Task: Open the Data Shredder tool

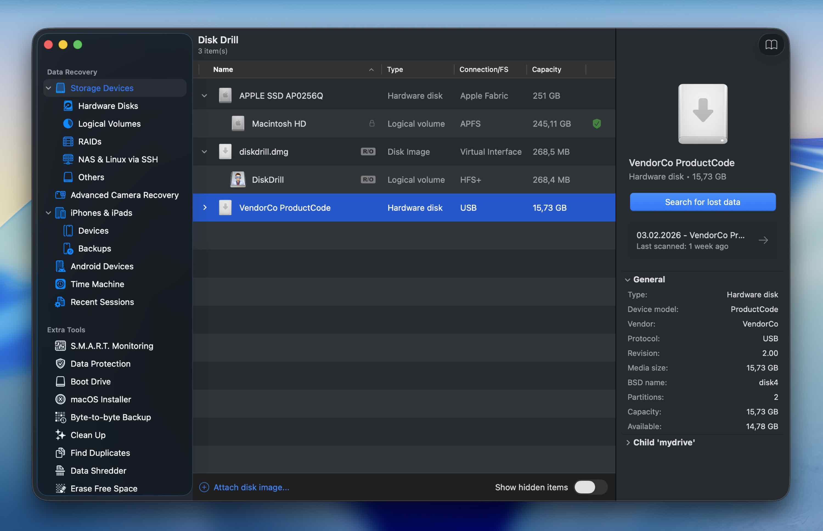Action: coord(98,471)
